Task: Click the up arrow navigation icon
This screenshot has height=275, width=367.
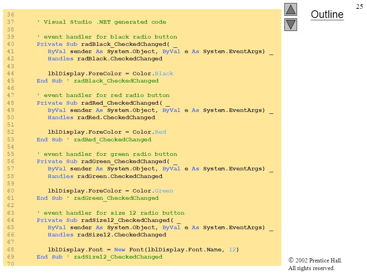Action: click(x=291, y=9)
